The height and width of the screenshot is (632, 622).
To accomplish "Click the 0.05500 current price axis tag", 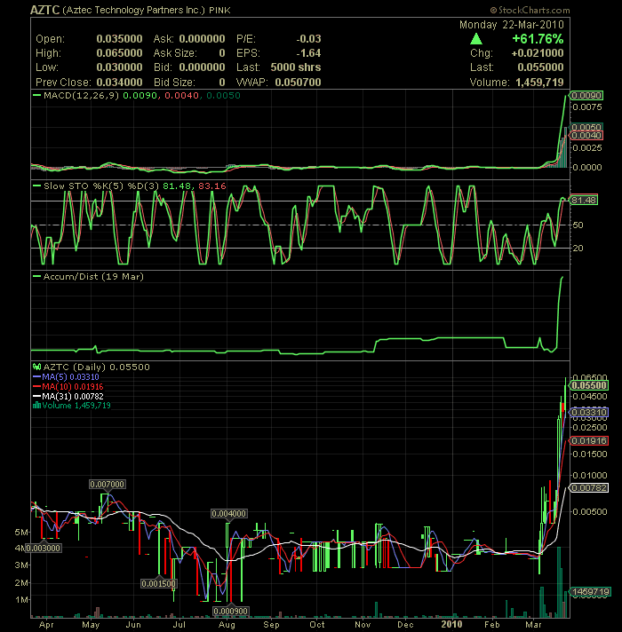I will [x=589, y=385].
